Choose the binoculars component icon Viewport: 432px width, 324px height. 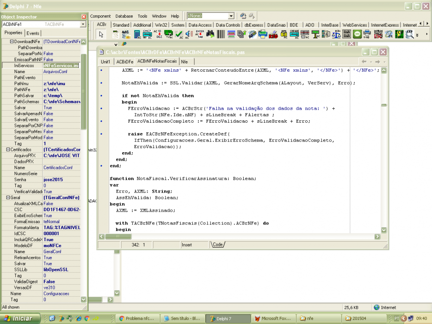click(x=210, y=34)
